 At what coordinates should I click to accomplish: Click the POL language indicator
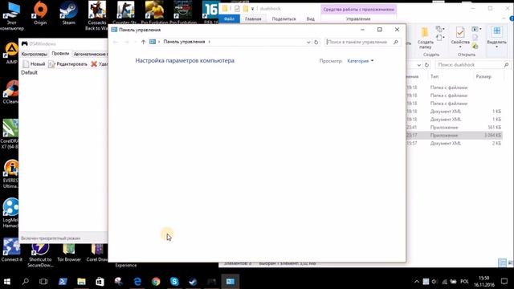(464, 282)
